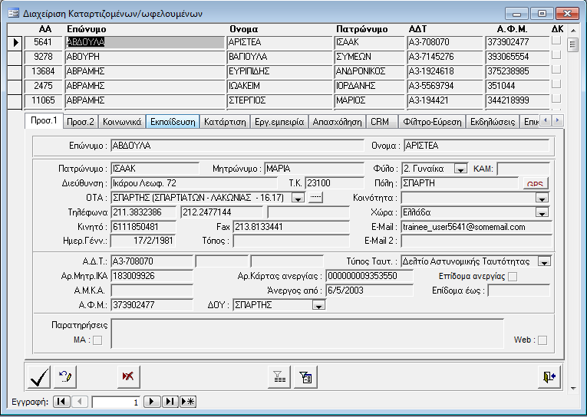Image resolution: width=587 pixels, height=417 pixels.
Task: Go to the last record navigation arrow
Action: (x=170, y=402)
